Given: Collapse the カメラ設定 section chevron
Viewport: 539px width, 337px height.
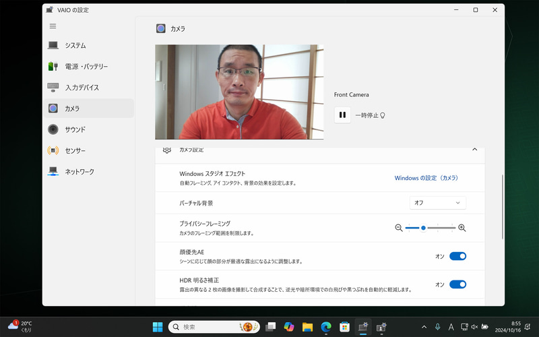Looking at the screenshot, I should click(474, 150).
